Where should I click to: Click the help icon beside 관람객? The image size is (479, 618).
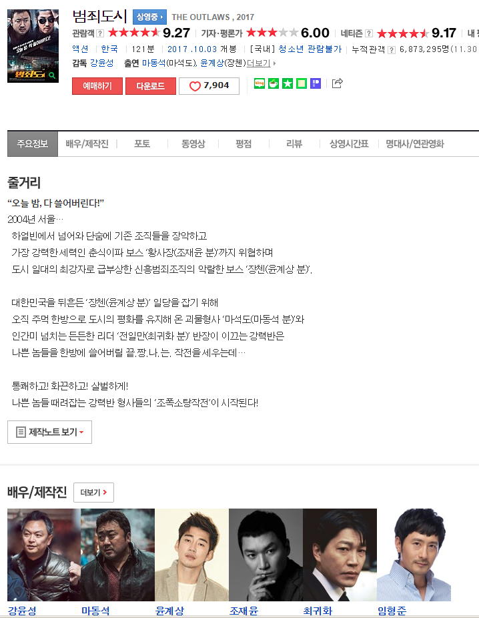coord(100,33)
